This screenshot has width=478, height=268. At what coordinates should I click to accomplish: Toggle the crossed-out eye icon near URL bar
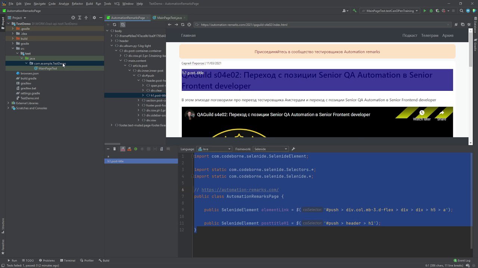tap(456, 25)
